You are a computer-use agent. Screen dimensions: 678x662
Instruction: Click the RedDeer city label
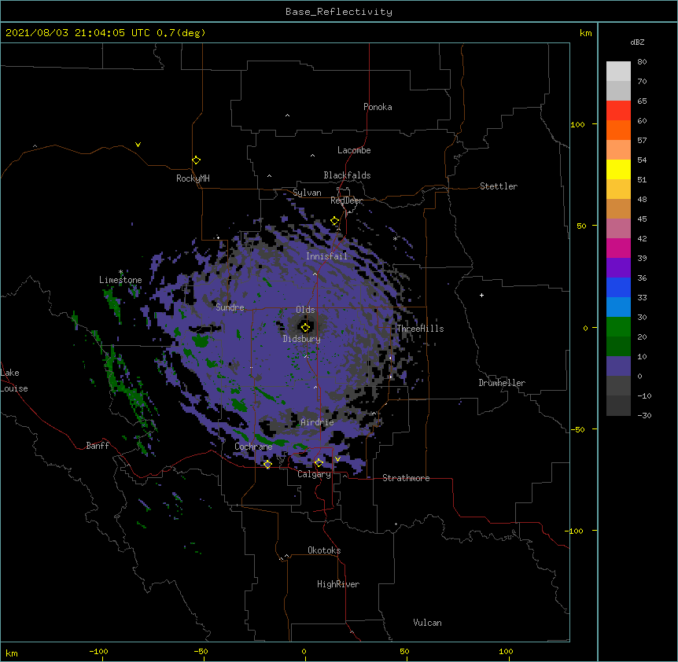coord(346,200)
